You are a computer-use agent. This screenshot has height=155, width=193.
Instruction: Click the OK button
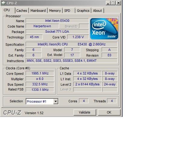[109, 112]
